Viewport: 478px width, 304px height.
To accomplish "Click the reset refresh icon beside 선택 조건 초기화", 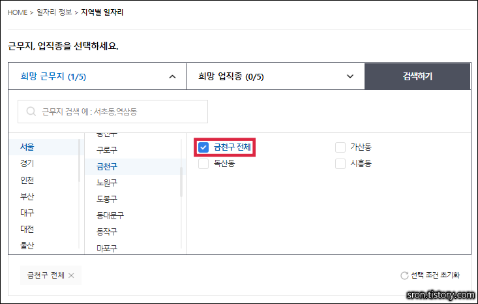I will click(x=404, y=276).
